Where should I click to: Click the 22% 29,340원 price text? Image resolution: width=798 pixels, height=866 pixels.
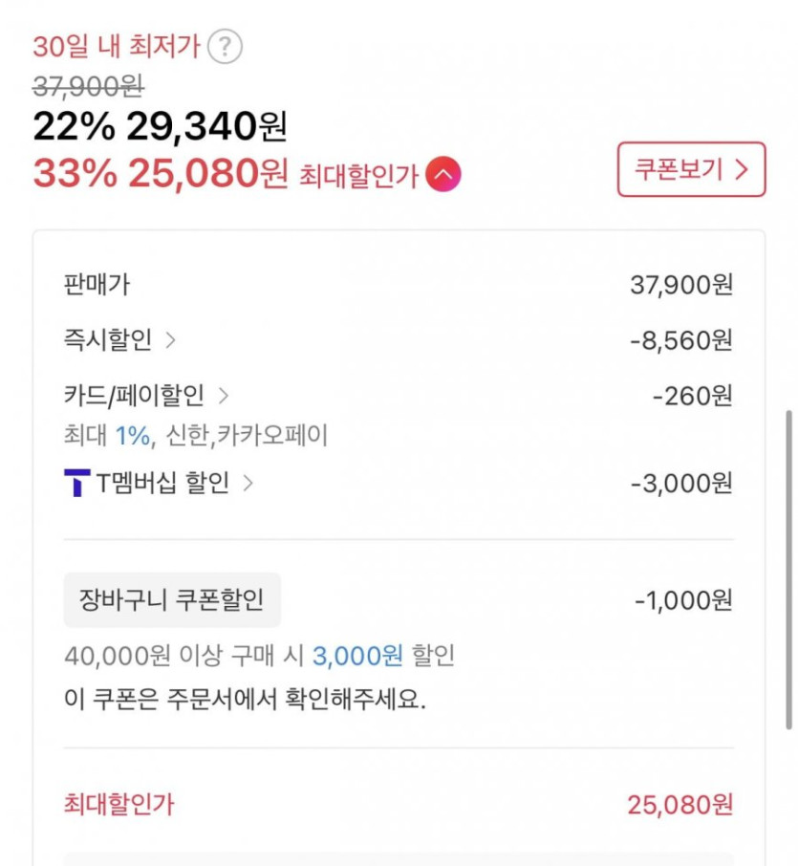point(160,124)
